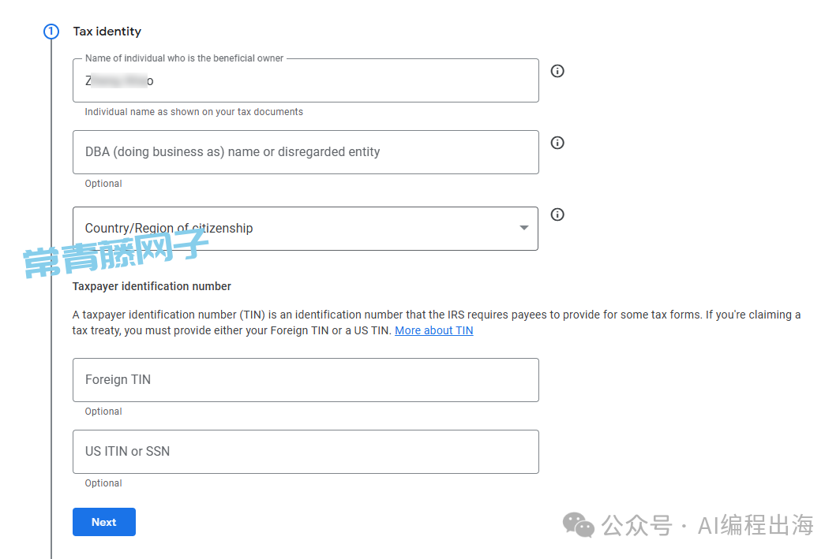
Task: Select the Foreign TIN input box
Action: pos(305,380)
